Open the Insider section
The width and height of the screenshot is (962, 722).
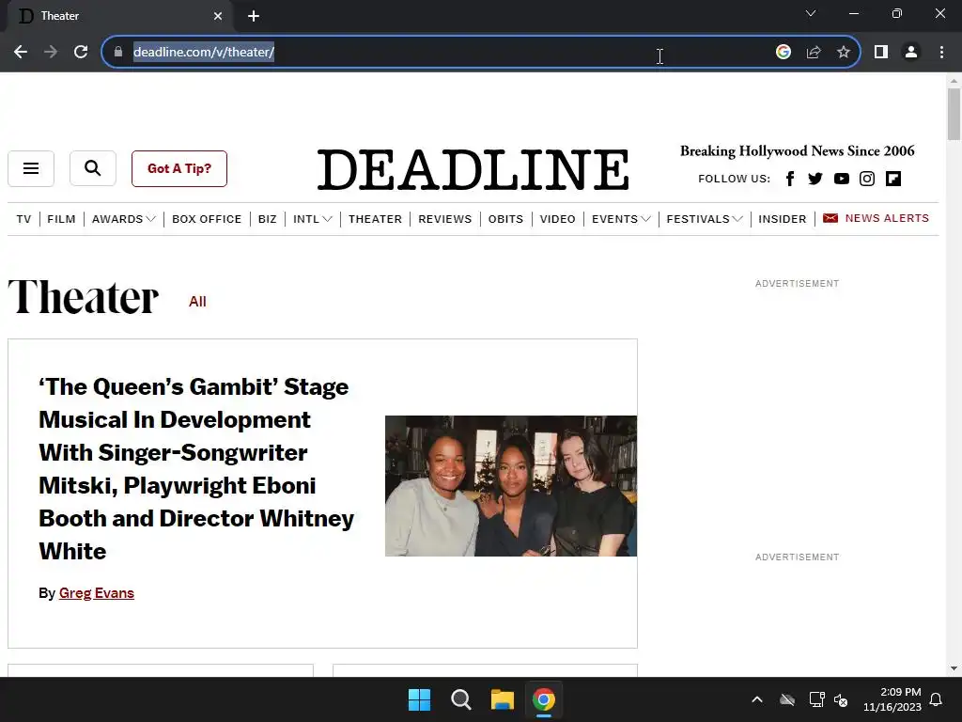click(783, 219)
